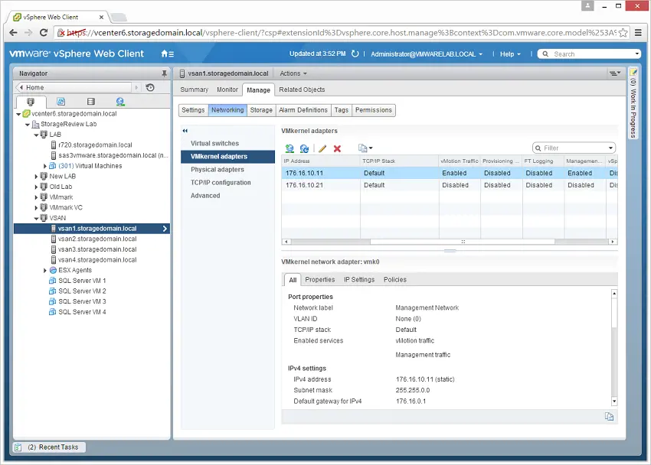Image resolution: width=651 pixels, height=465 pixels.
Task: Bookmark page with star icon
Action: pos(623,33)
